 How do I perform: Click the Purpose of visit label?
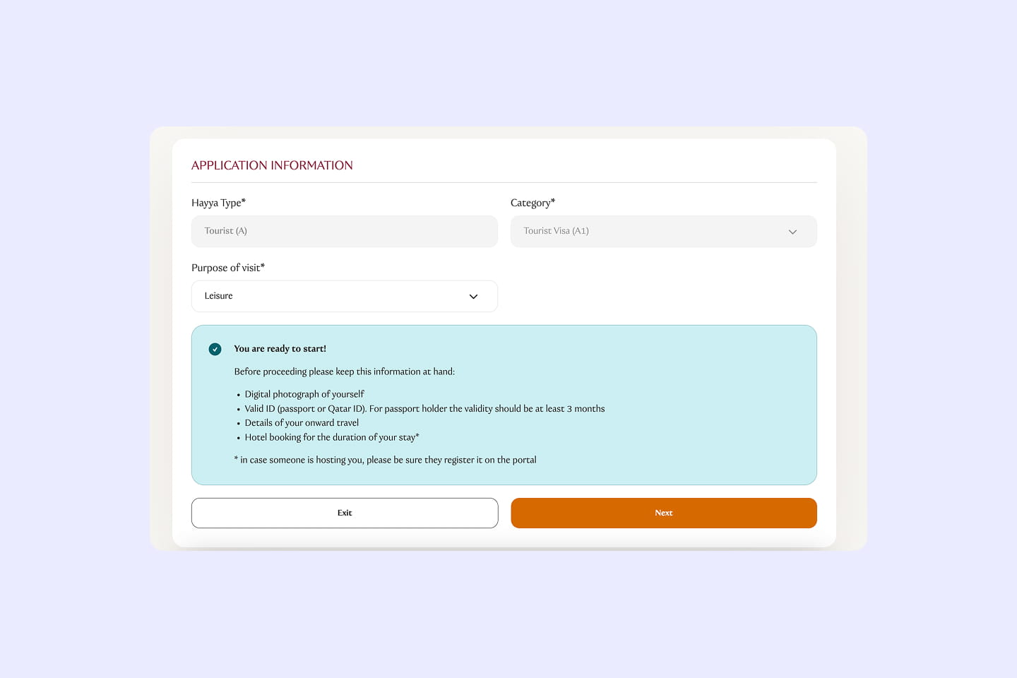tap(227, 268)
